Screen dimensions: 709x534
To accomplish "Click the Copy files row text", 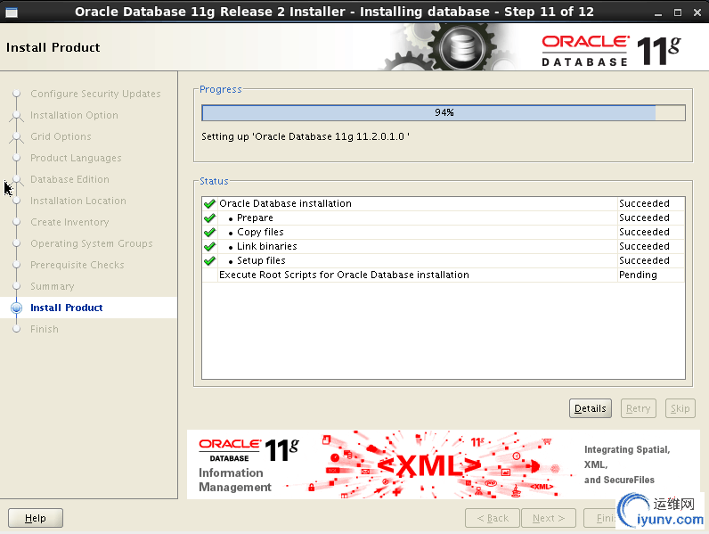I will coord(260,232).
